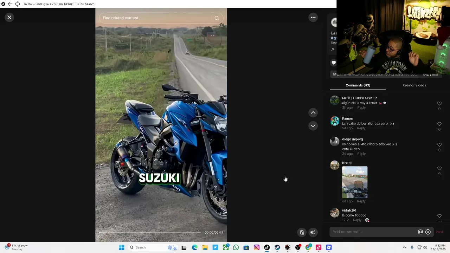450x253 pixels.
Task: Open the network tray icon
Action: [419, 247]
